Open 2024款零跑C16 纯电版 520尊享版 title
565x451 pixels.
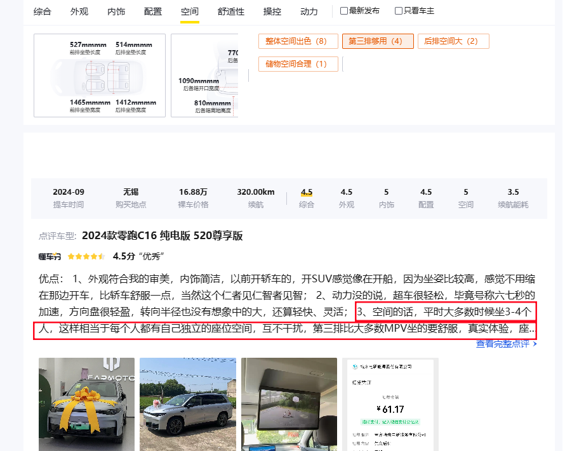pos(162,236)
